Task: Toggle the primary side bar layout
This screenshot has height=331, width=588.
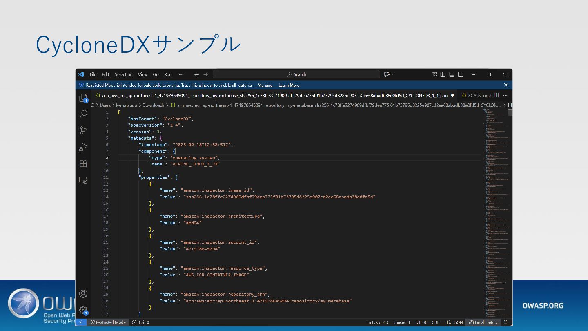Action: pyautogui.click(x=443, y=74)
